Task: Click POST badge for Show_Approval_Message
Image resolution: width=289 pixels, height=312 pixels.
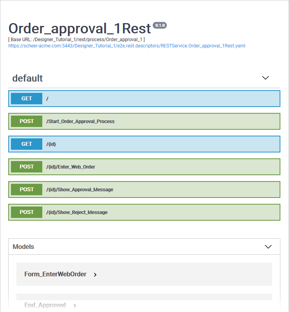Action: (x=27, y=189)
